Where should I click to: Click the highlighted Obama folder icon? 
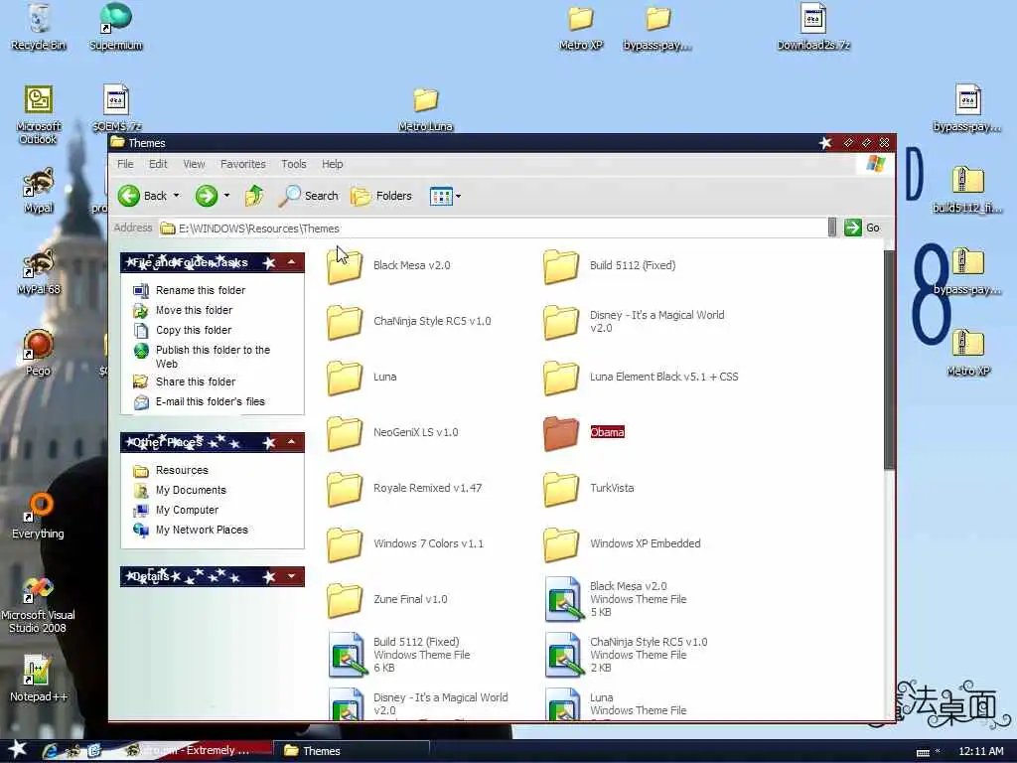[x=561, y=433]
